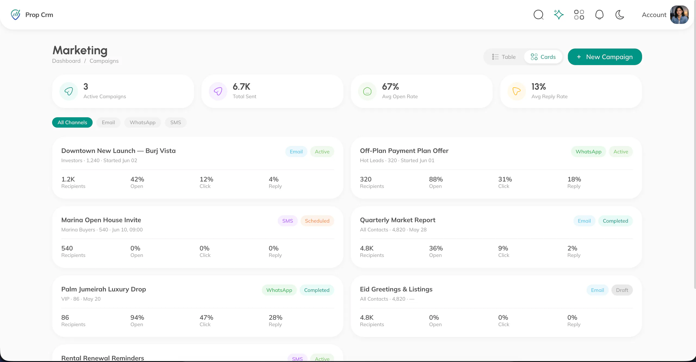
Task: Click the Avg Open Rate green icon
Action: pyautogui.click(x=367, y=91)
